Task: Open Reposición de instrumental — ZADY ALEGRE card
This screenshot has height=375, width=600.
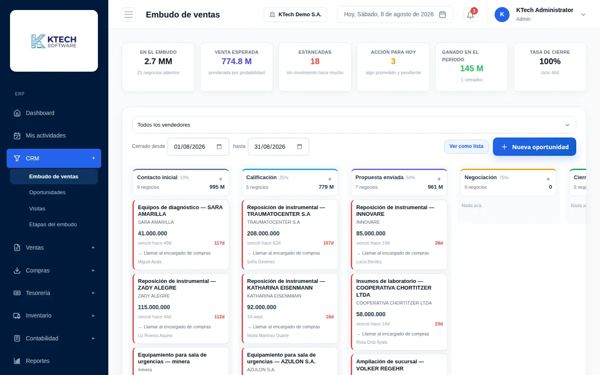Action: coord(181,308)
